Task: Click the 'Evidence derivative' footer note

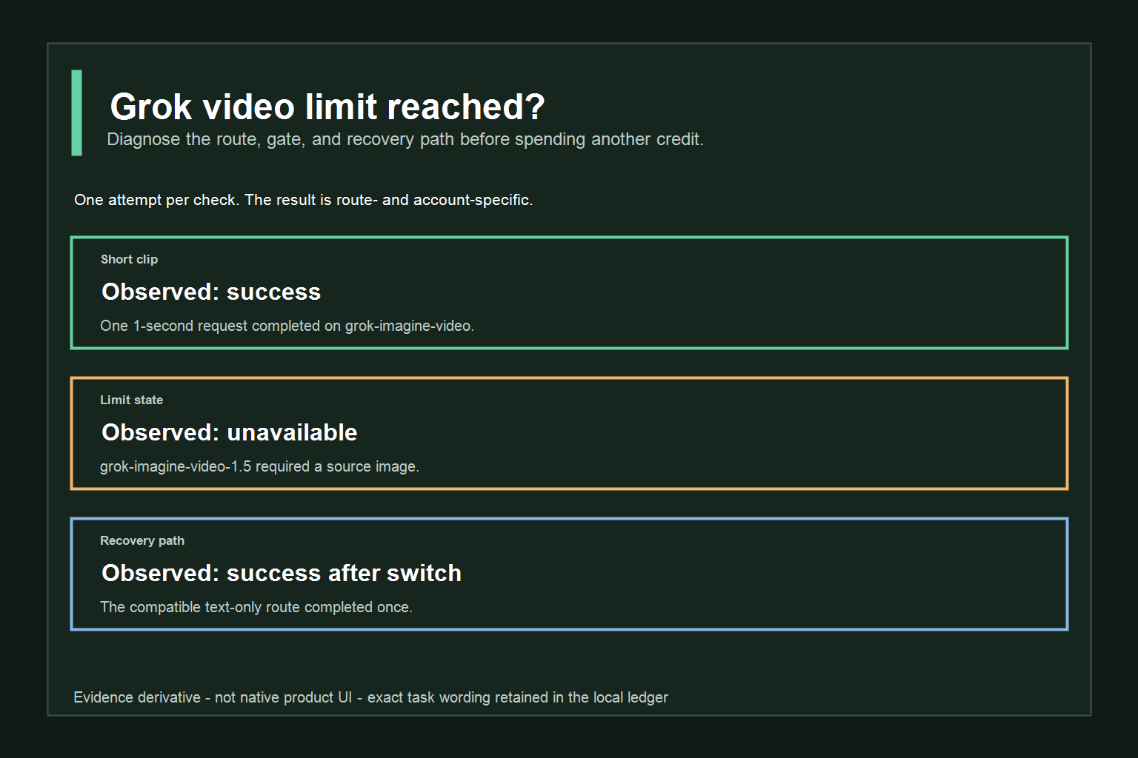Action: [370, 697]
